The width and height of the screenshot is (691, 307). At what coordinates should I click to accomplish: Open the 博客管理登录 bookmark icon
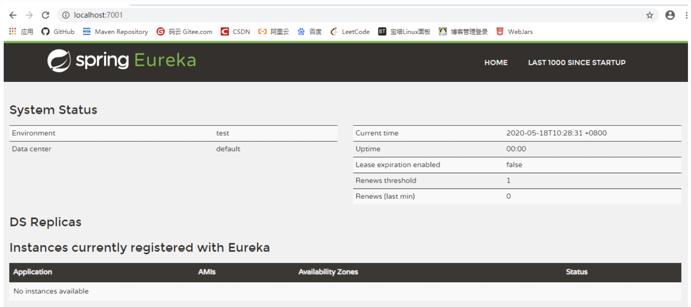(443, 31)
